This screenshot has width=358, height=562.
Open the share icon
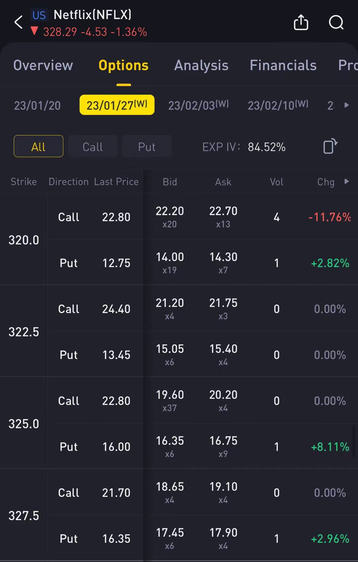coord(301,22)
